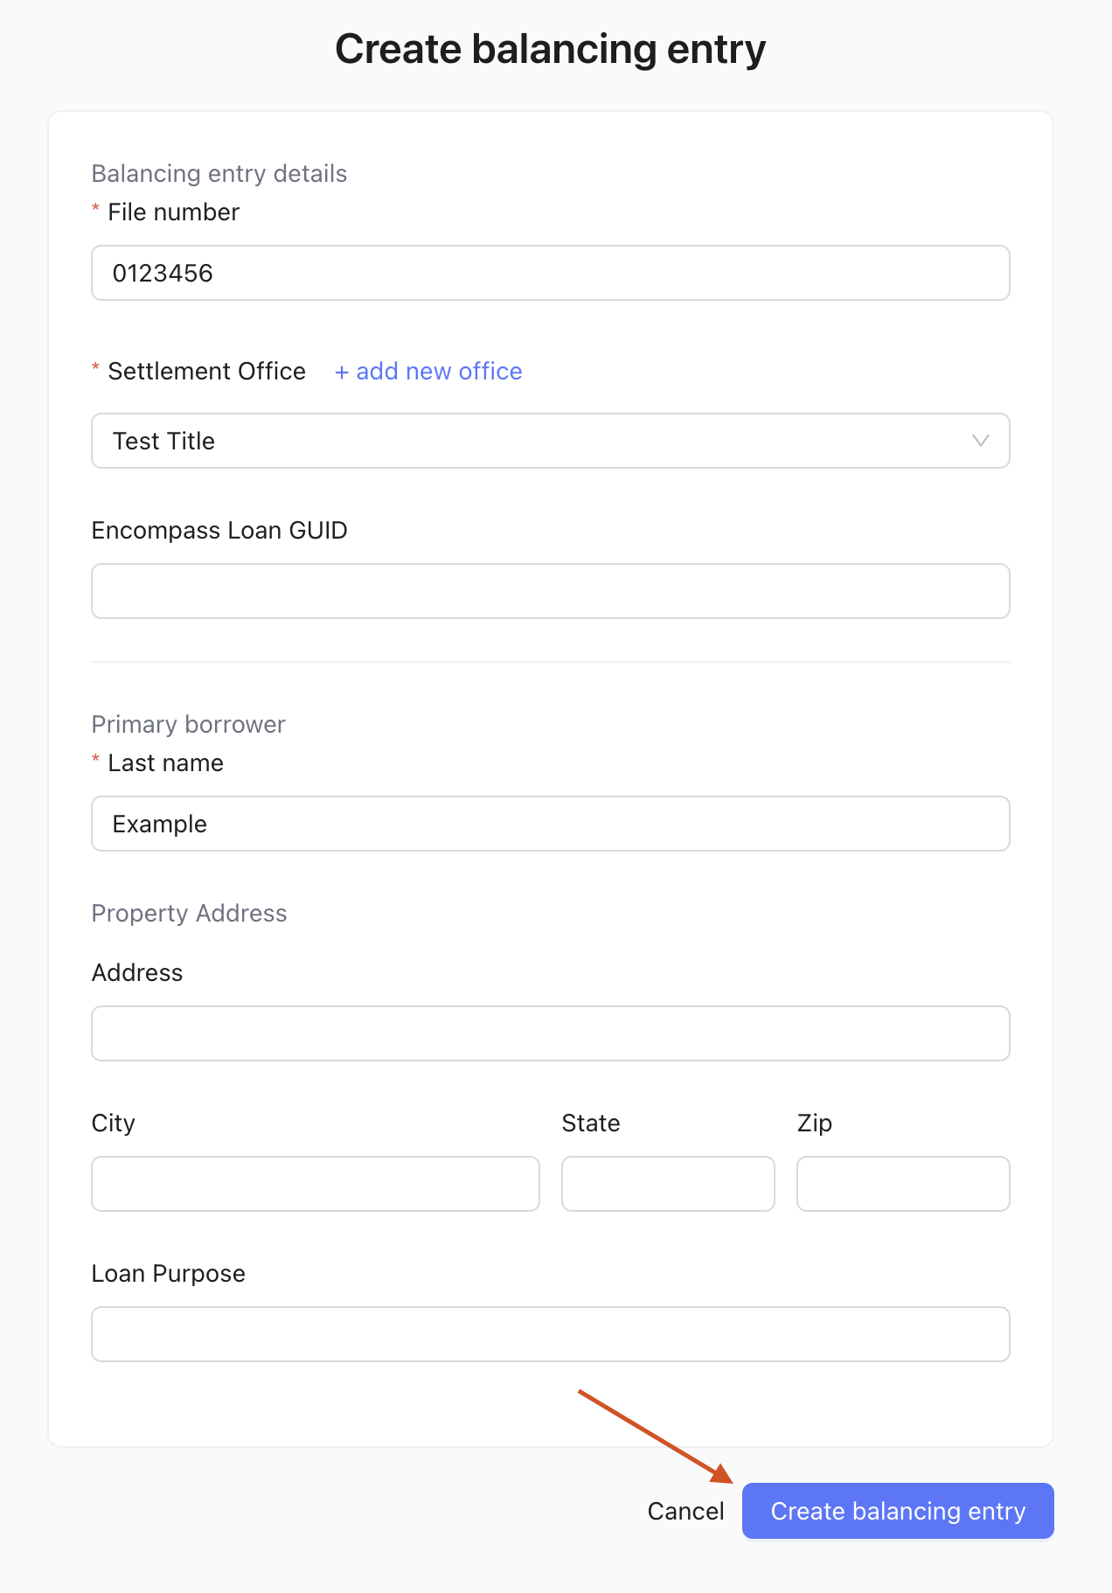The image size is (1112, 1593).
Task: Focus the Address input field
Action: [551, 1033]
